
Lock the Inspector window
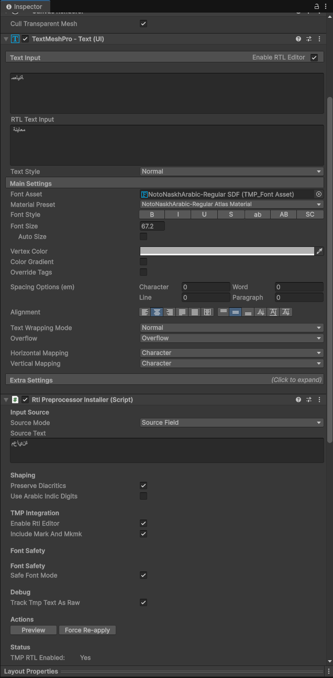(x=316, y=7)
